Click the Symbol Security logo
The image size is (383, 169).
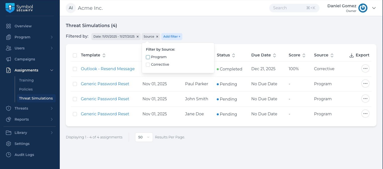(x=19, y=8)
